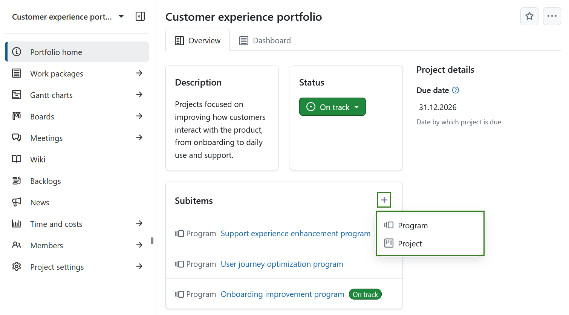The image size is (569, 315).
Task: Open the Members icon in sidebar
Action: tap(17, 245)
